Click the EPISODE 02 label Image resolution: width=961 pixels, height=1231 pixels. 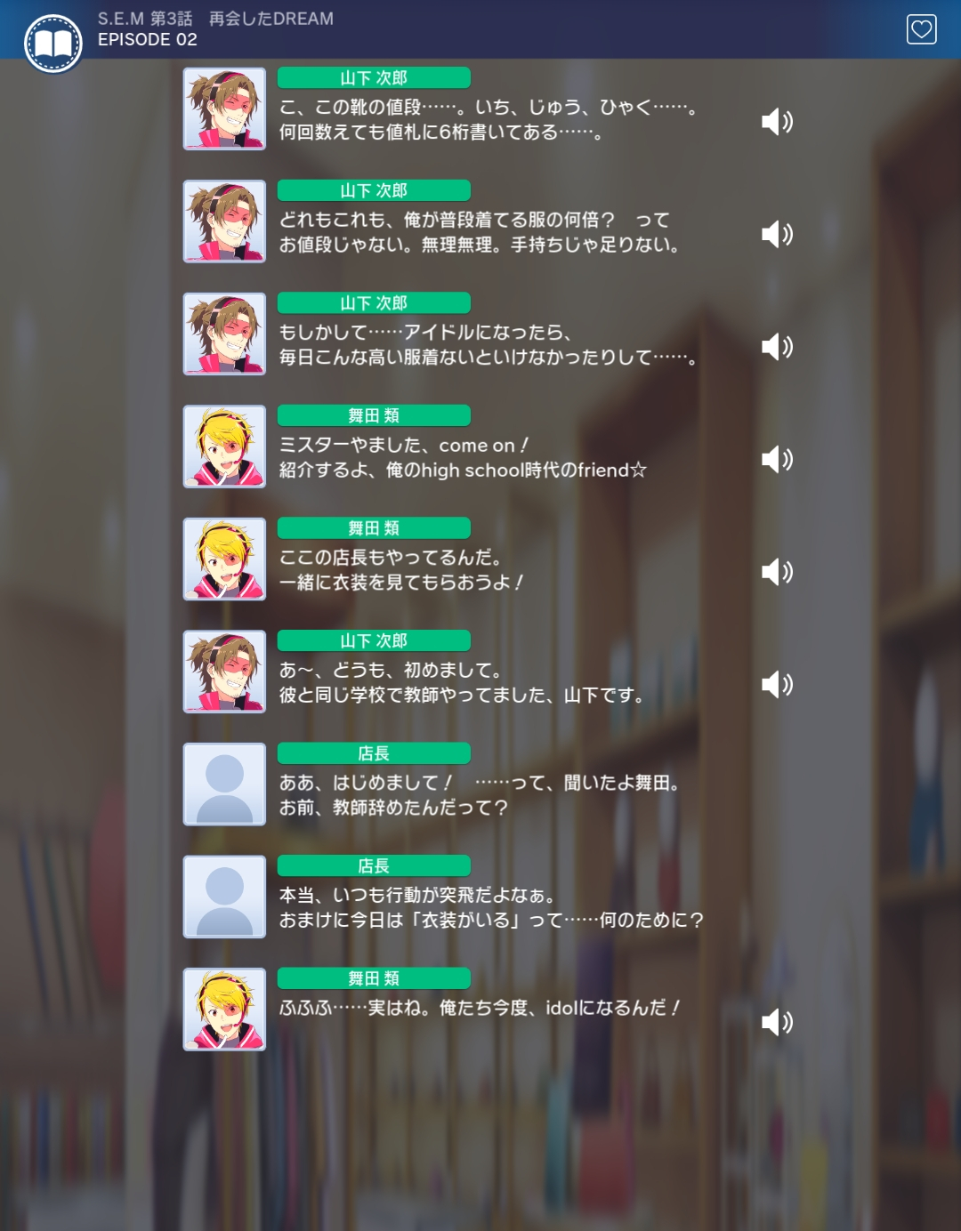pos(148,40)
